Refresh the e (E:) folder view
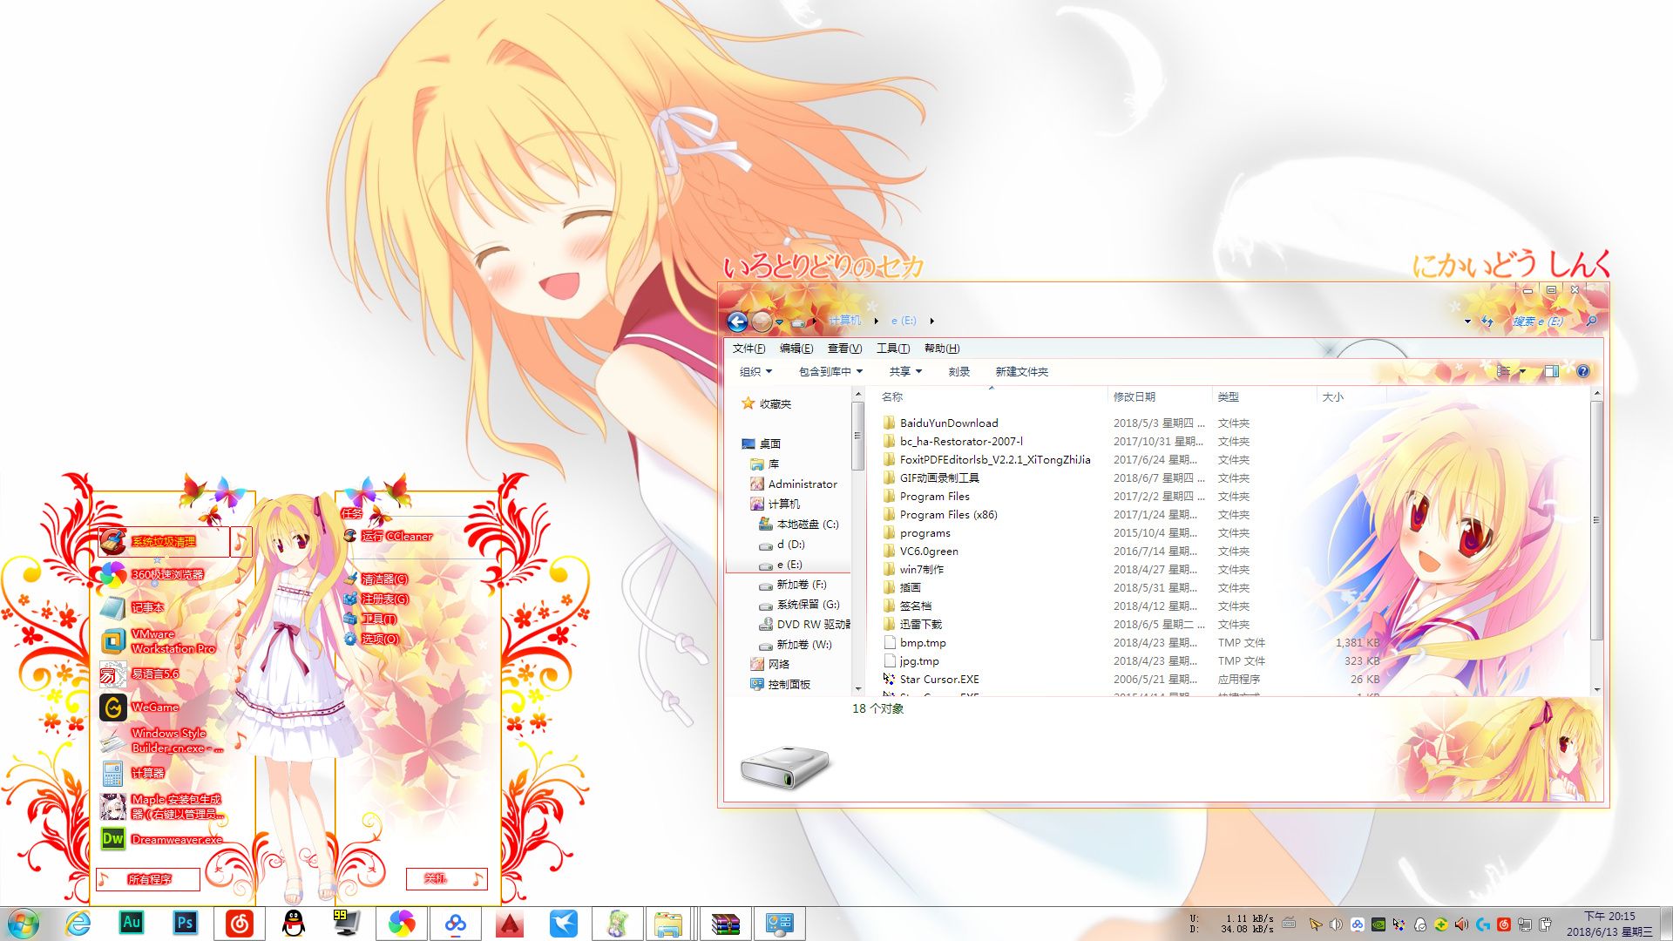Viewport: 1673px width, 941px height. pyautogui.click(x=1487, y=322)
